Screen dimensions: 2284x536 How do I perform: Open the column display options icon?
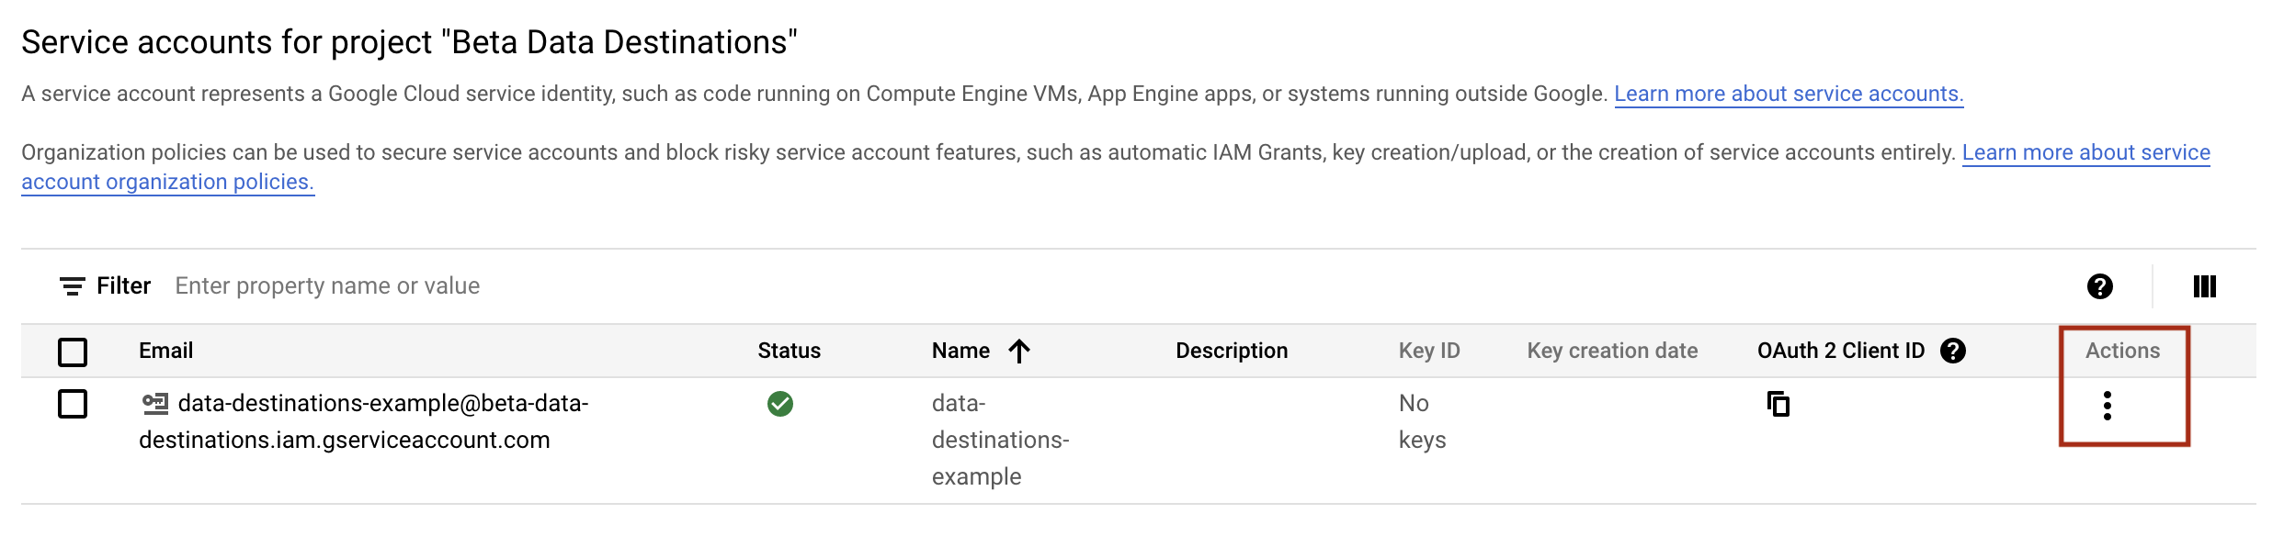click(x=2204, y=286)
